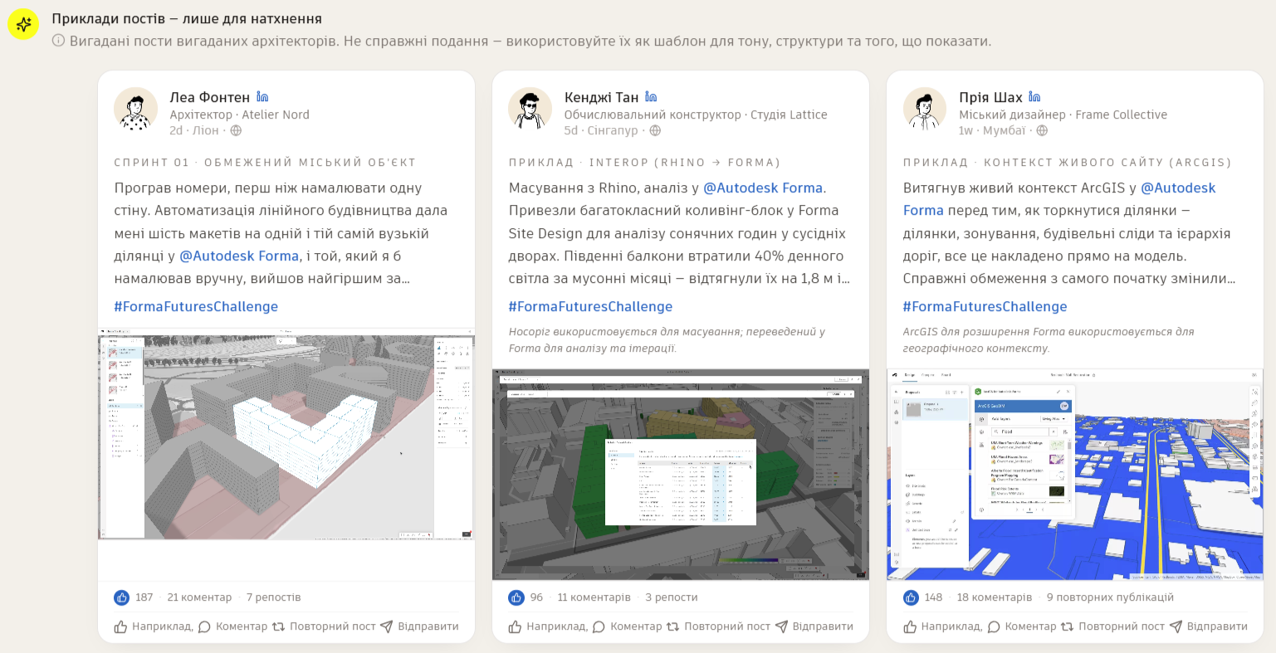Open Кенджі Тан's LinkedIn badge icon

tap(651, 97)
